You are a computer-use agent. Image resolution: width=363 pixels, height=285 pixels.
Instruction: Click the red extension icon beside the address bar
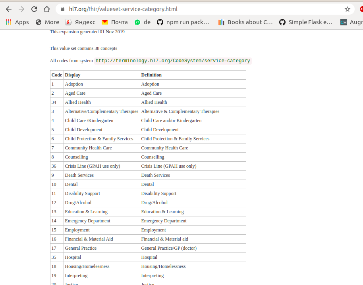pos(361,9)
